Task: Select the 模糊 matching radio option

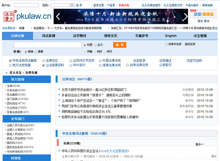Action: coord(36,52)
